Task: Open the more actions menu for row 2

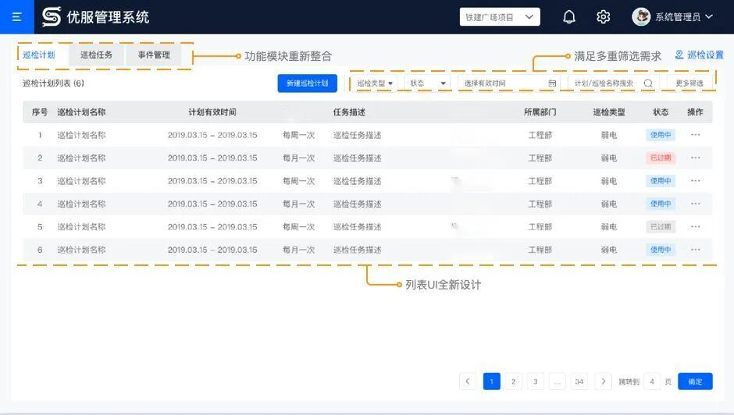Action: [x=695, y=158]
